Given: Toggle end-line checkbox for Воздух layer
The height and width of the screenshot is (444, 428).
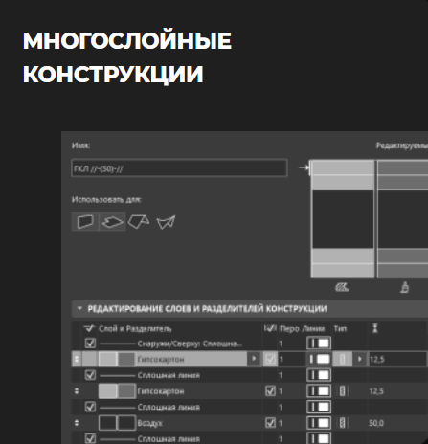Looking at the screenshot, I should click(x=270, y=423).
